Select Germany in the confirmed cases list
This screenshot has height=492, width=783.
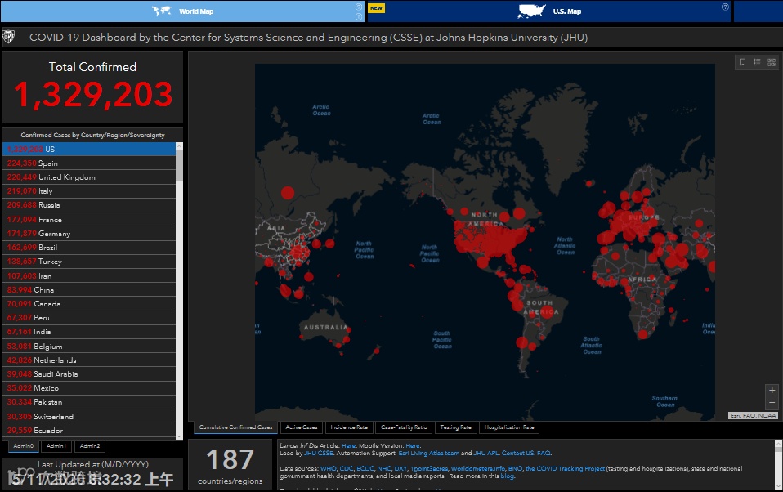89,234
